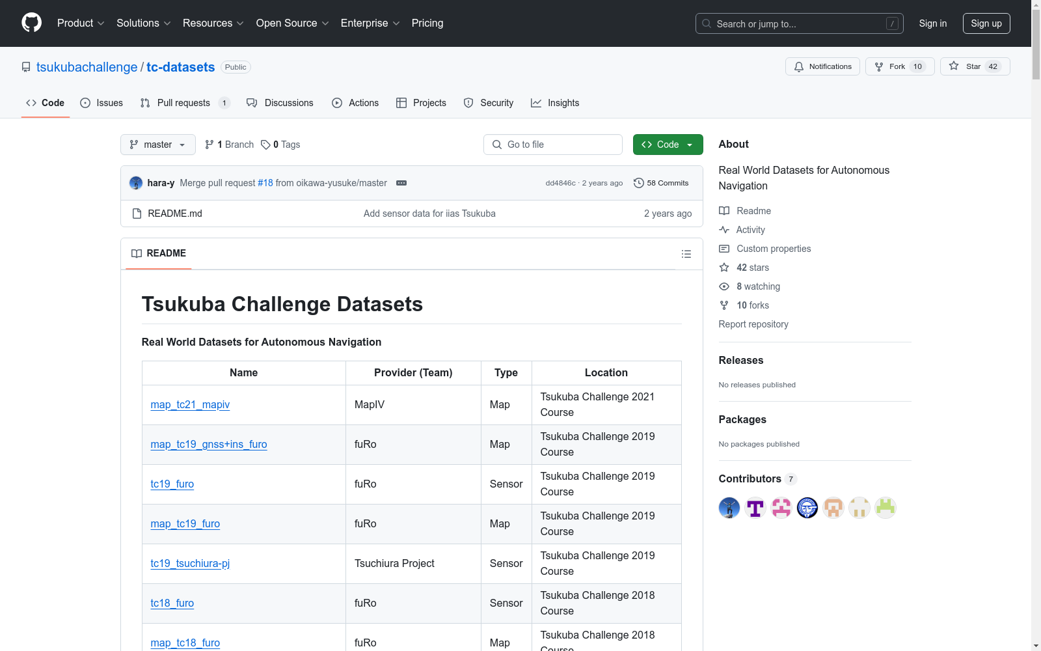Click the hara-y author avatar
Screen dimensions: 1041x651
click(136, 183)
